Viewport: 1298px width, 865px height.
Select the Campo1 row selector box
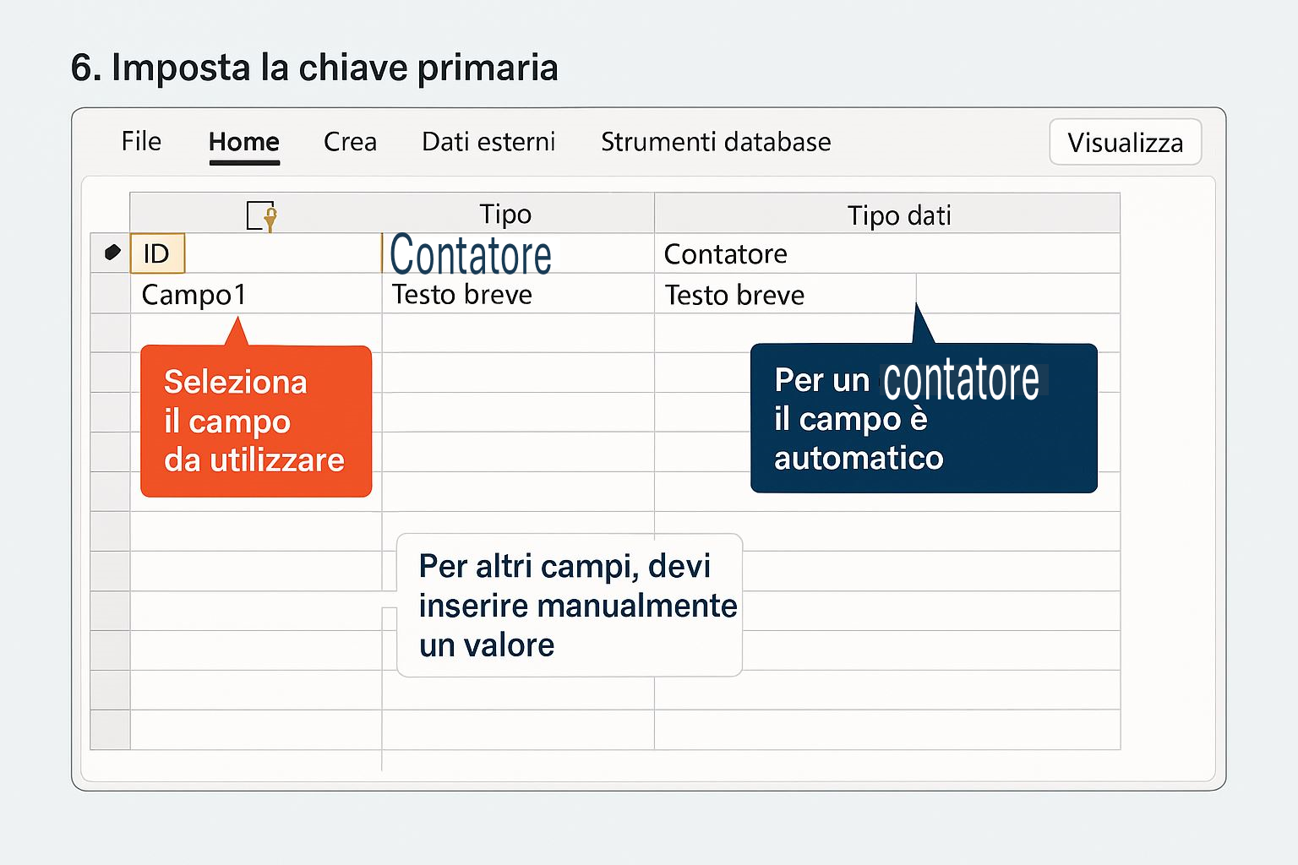click(x=111, y=294)
